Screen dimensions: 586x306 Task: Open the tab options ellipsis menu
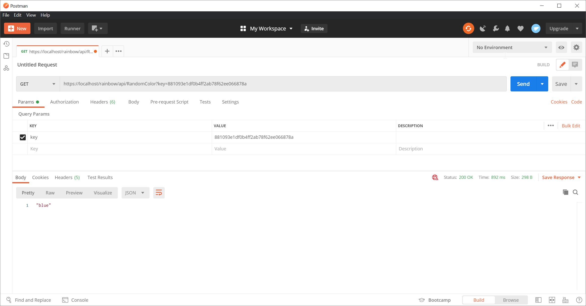[119, 51]
